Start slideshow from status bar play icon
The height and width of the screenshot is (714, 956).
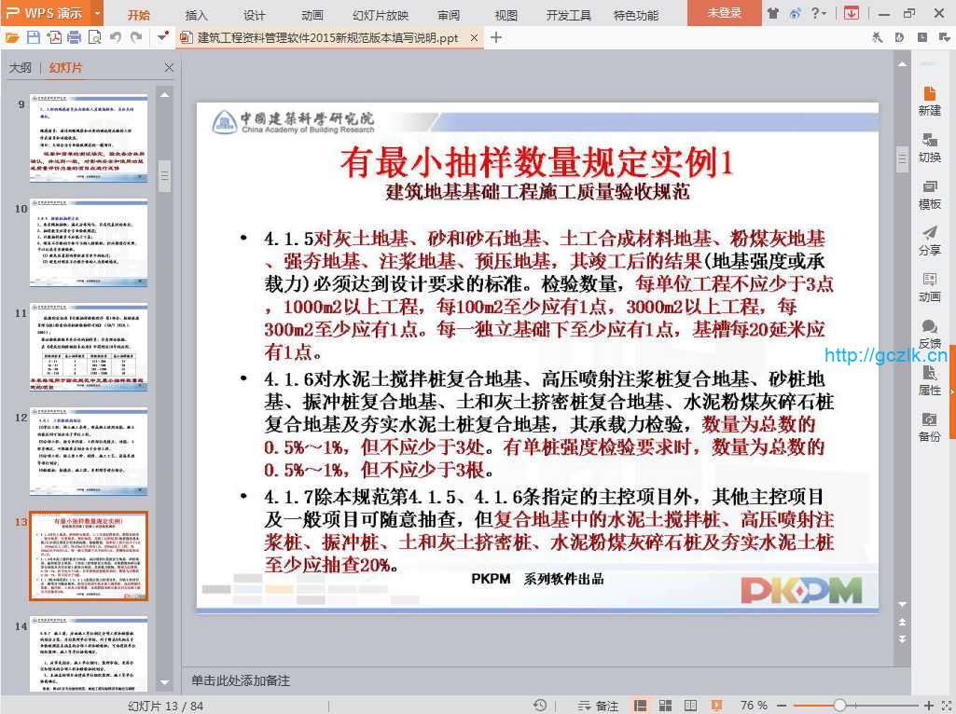(716, 706)
